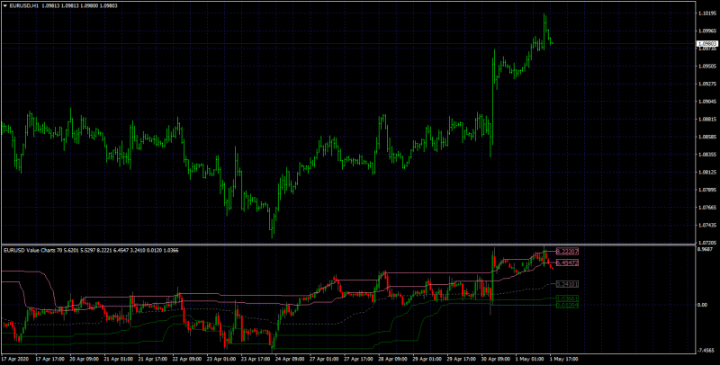Image resolution: width=720 pixels, height=365 pixels.
Task: Click the 1 May 17:00 time label
Action: [564, 359]
